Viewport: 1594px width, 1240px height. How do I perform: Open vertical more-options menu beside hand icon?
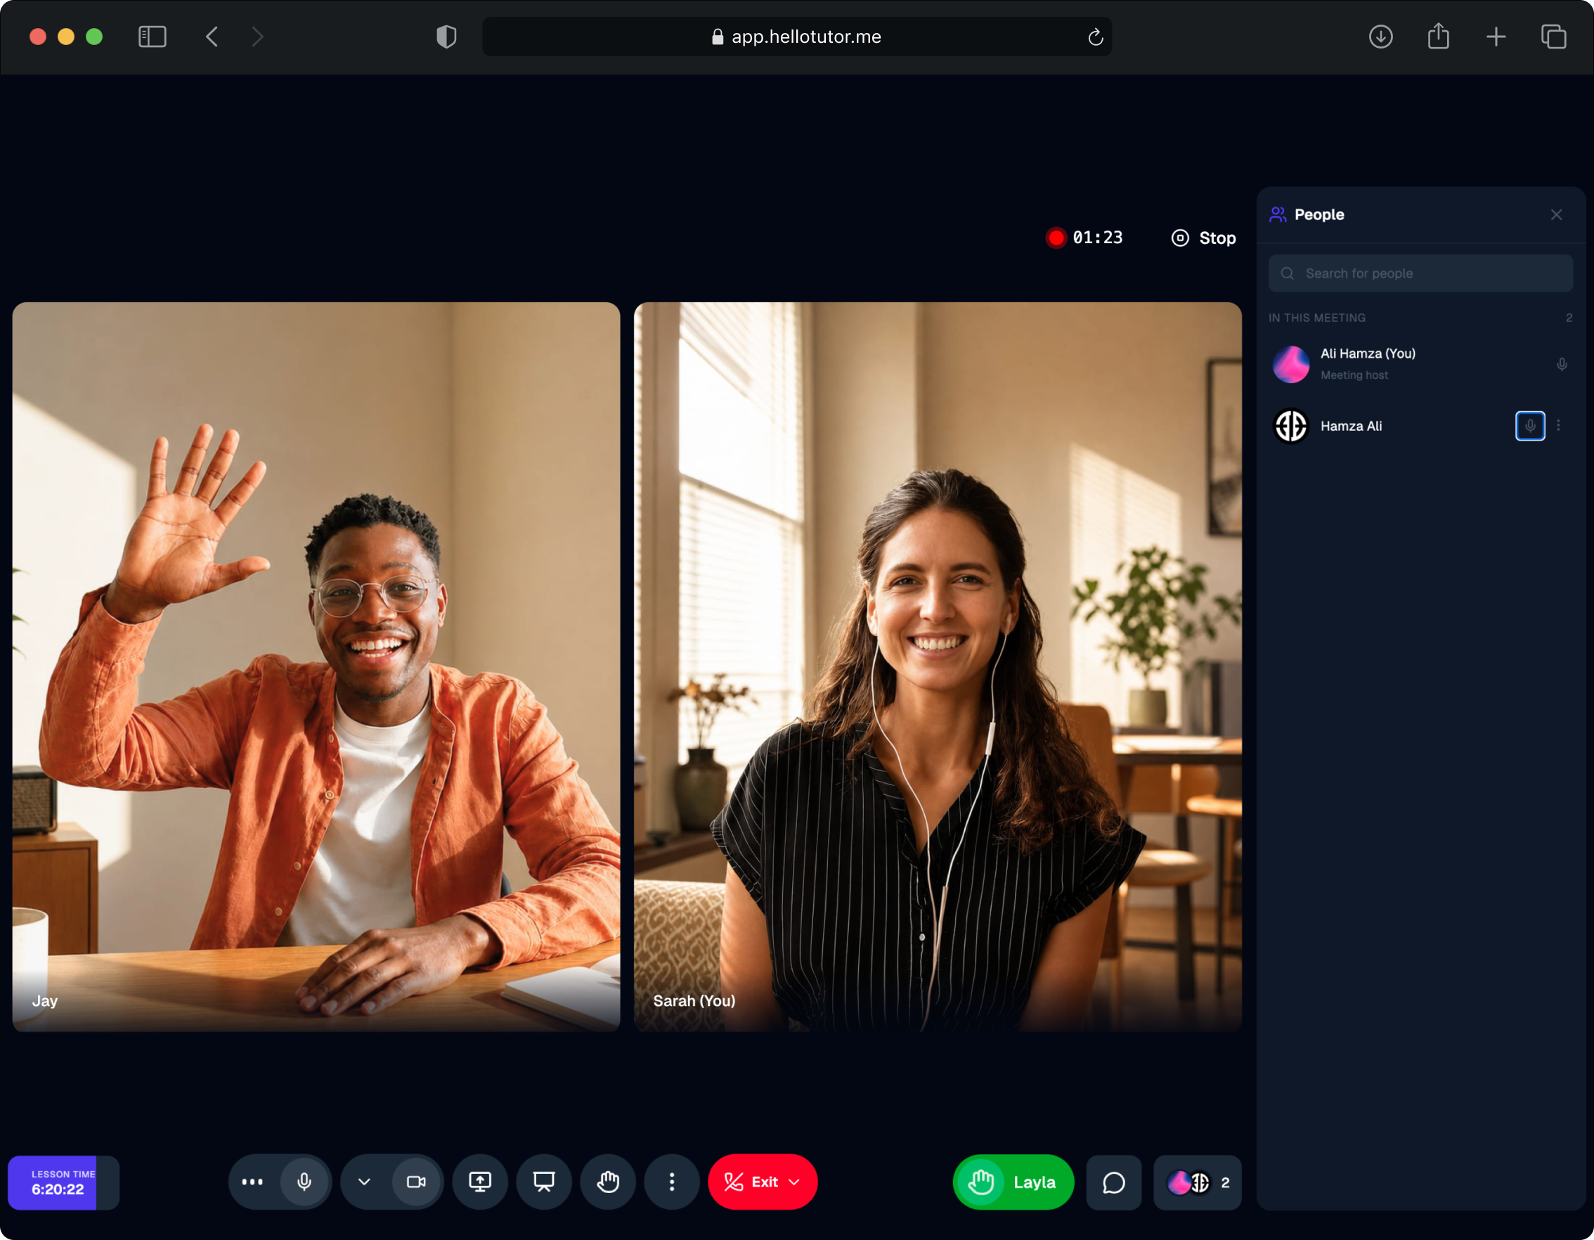(x=672, y=1182)
